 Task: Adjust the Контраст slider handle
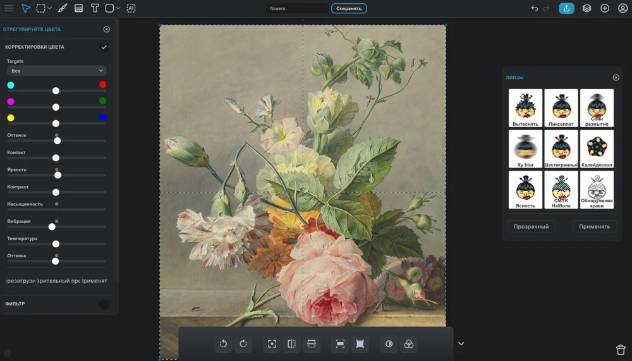pos(56,192)
